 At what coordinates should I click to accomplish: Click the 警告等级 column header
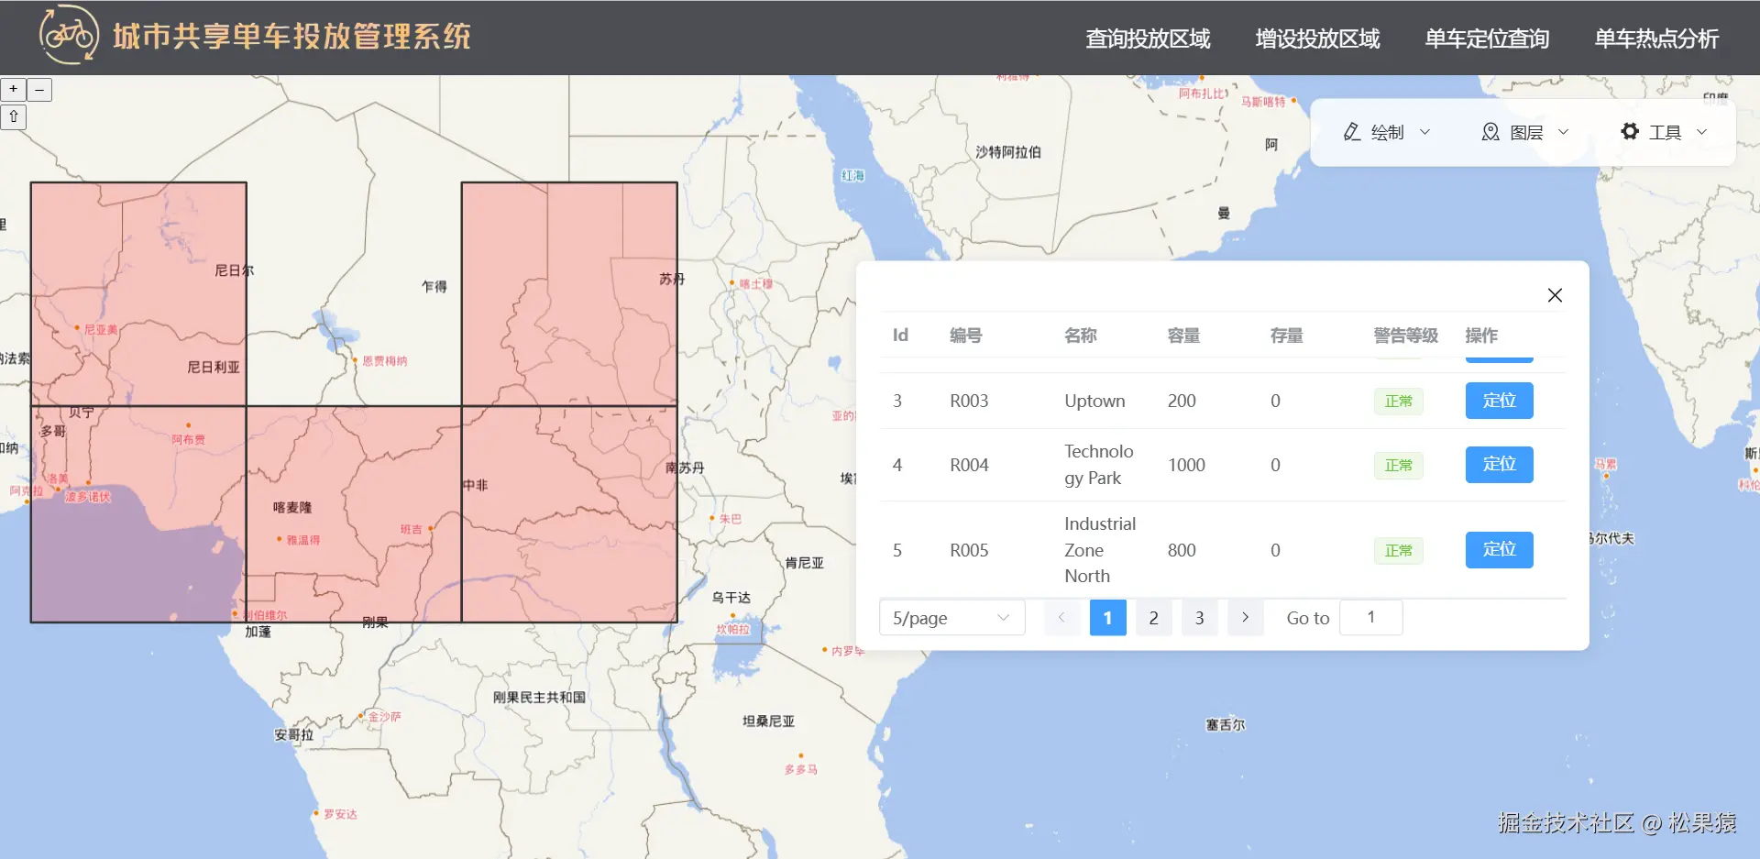(x=1405, y=336)
